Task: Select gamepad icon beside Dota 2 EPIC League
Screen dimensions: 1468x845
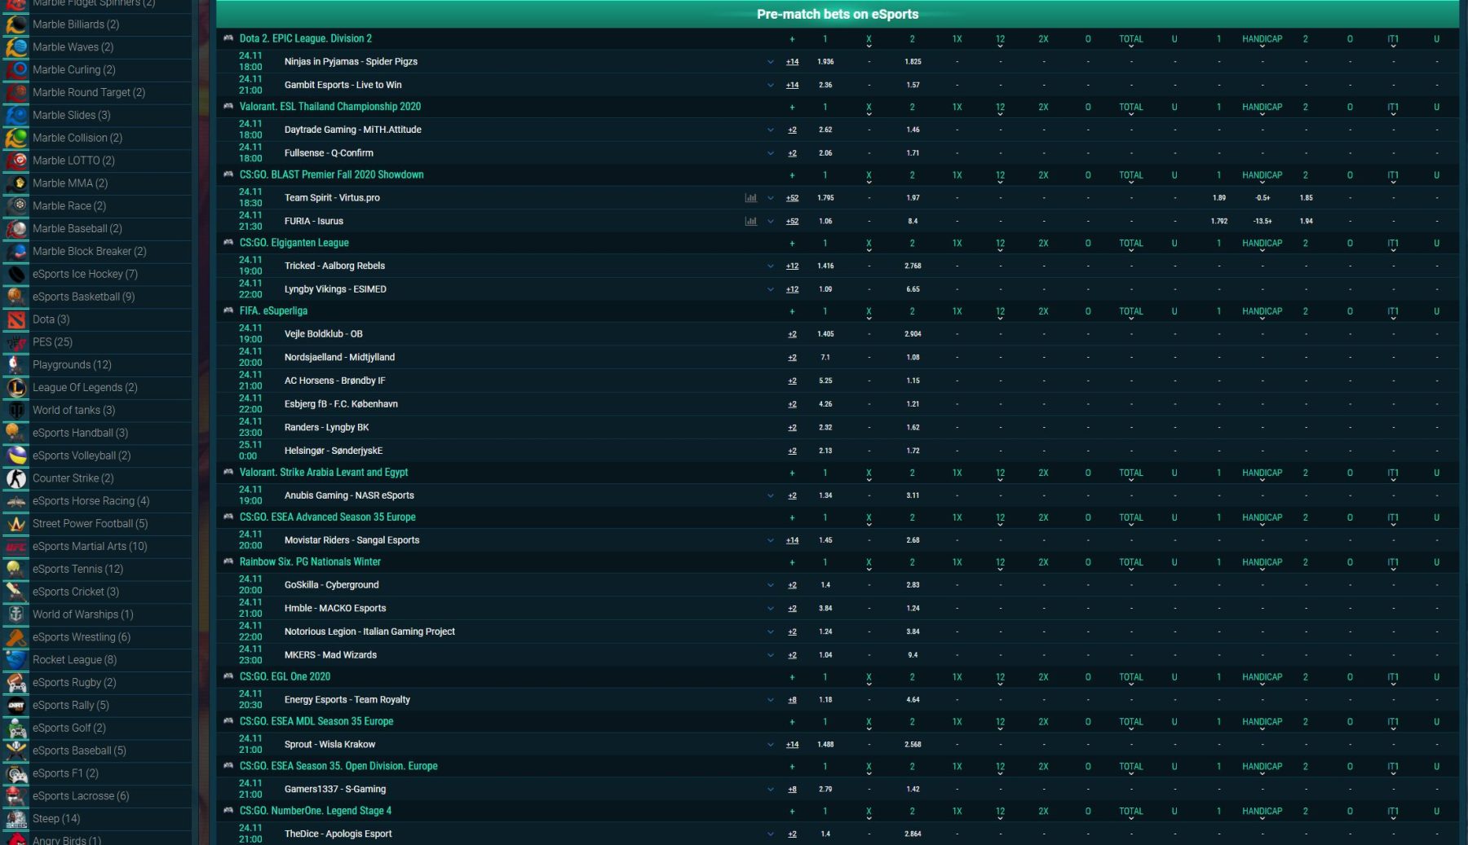Action: click(x=228, y=38)
